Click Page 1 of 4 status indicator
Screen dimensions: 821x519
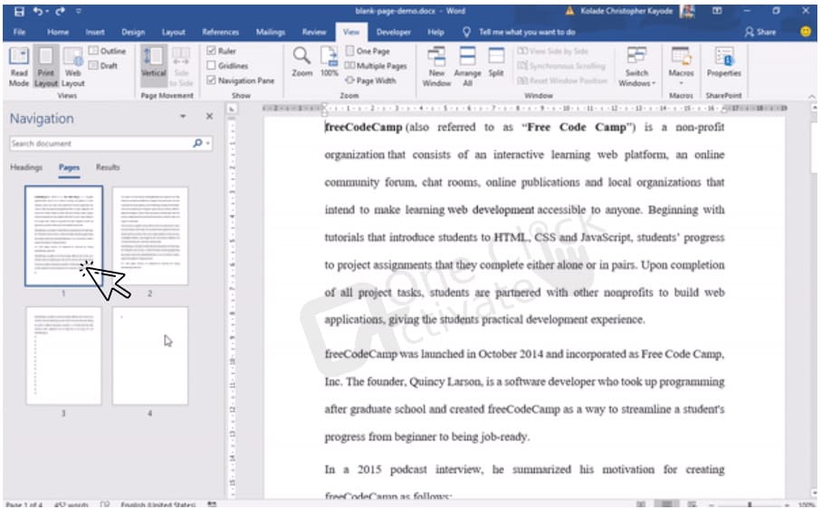pos(24,505)
